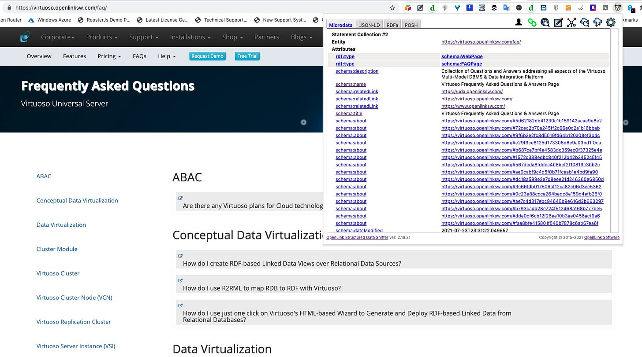This screenshot has width=642, height=357.
Task: Click the globe with magnifier icon
Action: pyautogui.click(x=545, y=22)
